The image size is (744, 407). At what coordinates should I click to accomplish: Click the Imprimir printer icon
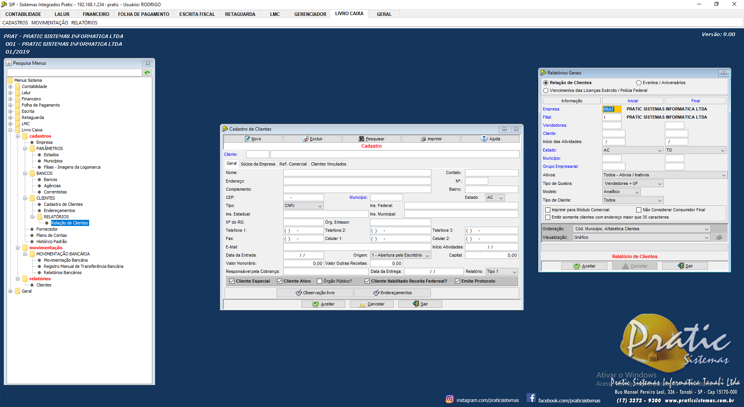423,139
